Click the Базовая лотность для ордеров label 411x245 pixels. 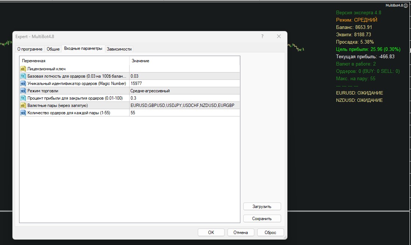(77, 76)
